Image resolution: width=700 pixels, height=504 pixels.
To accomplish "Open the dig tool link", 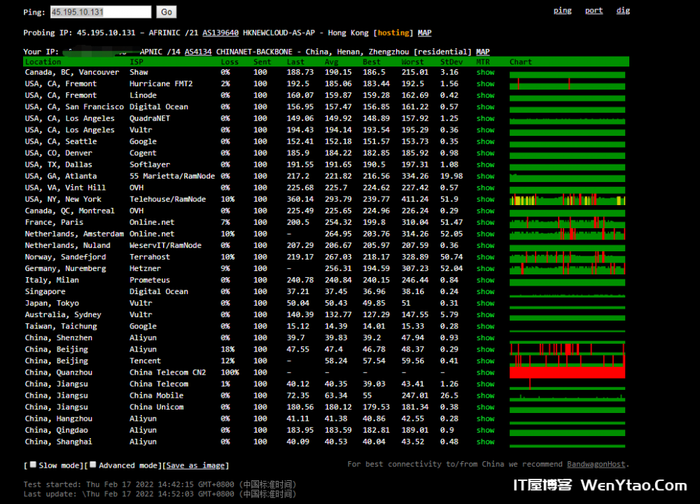I will coord(623,10).
